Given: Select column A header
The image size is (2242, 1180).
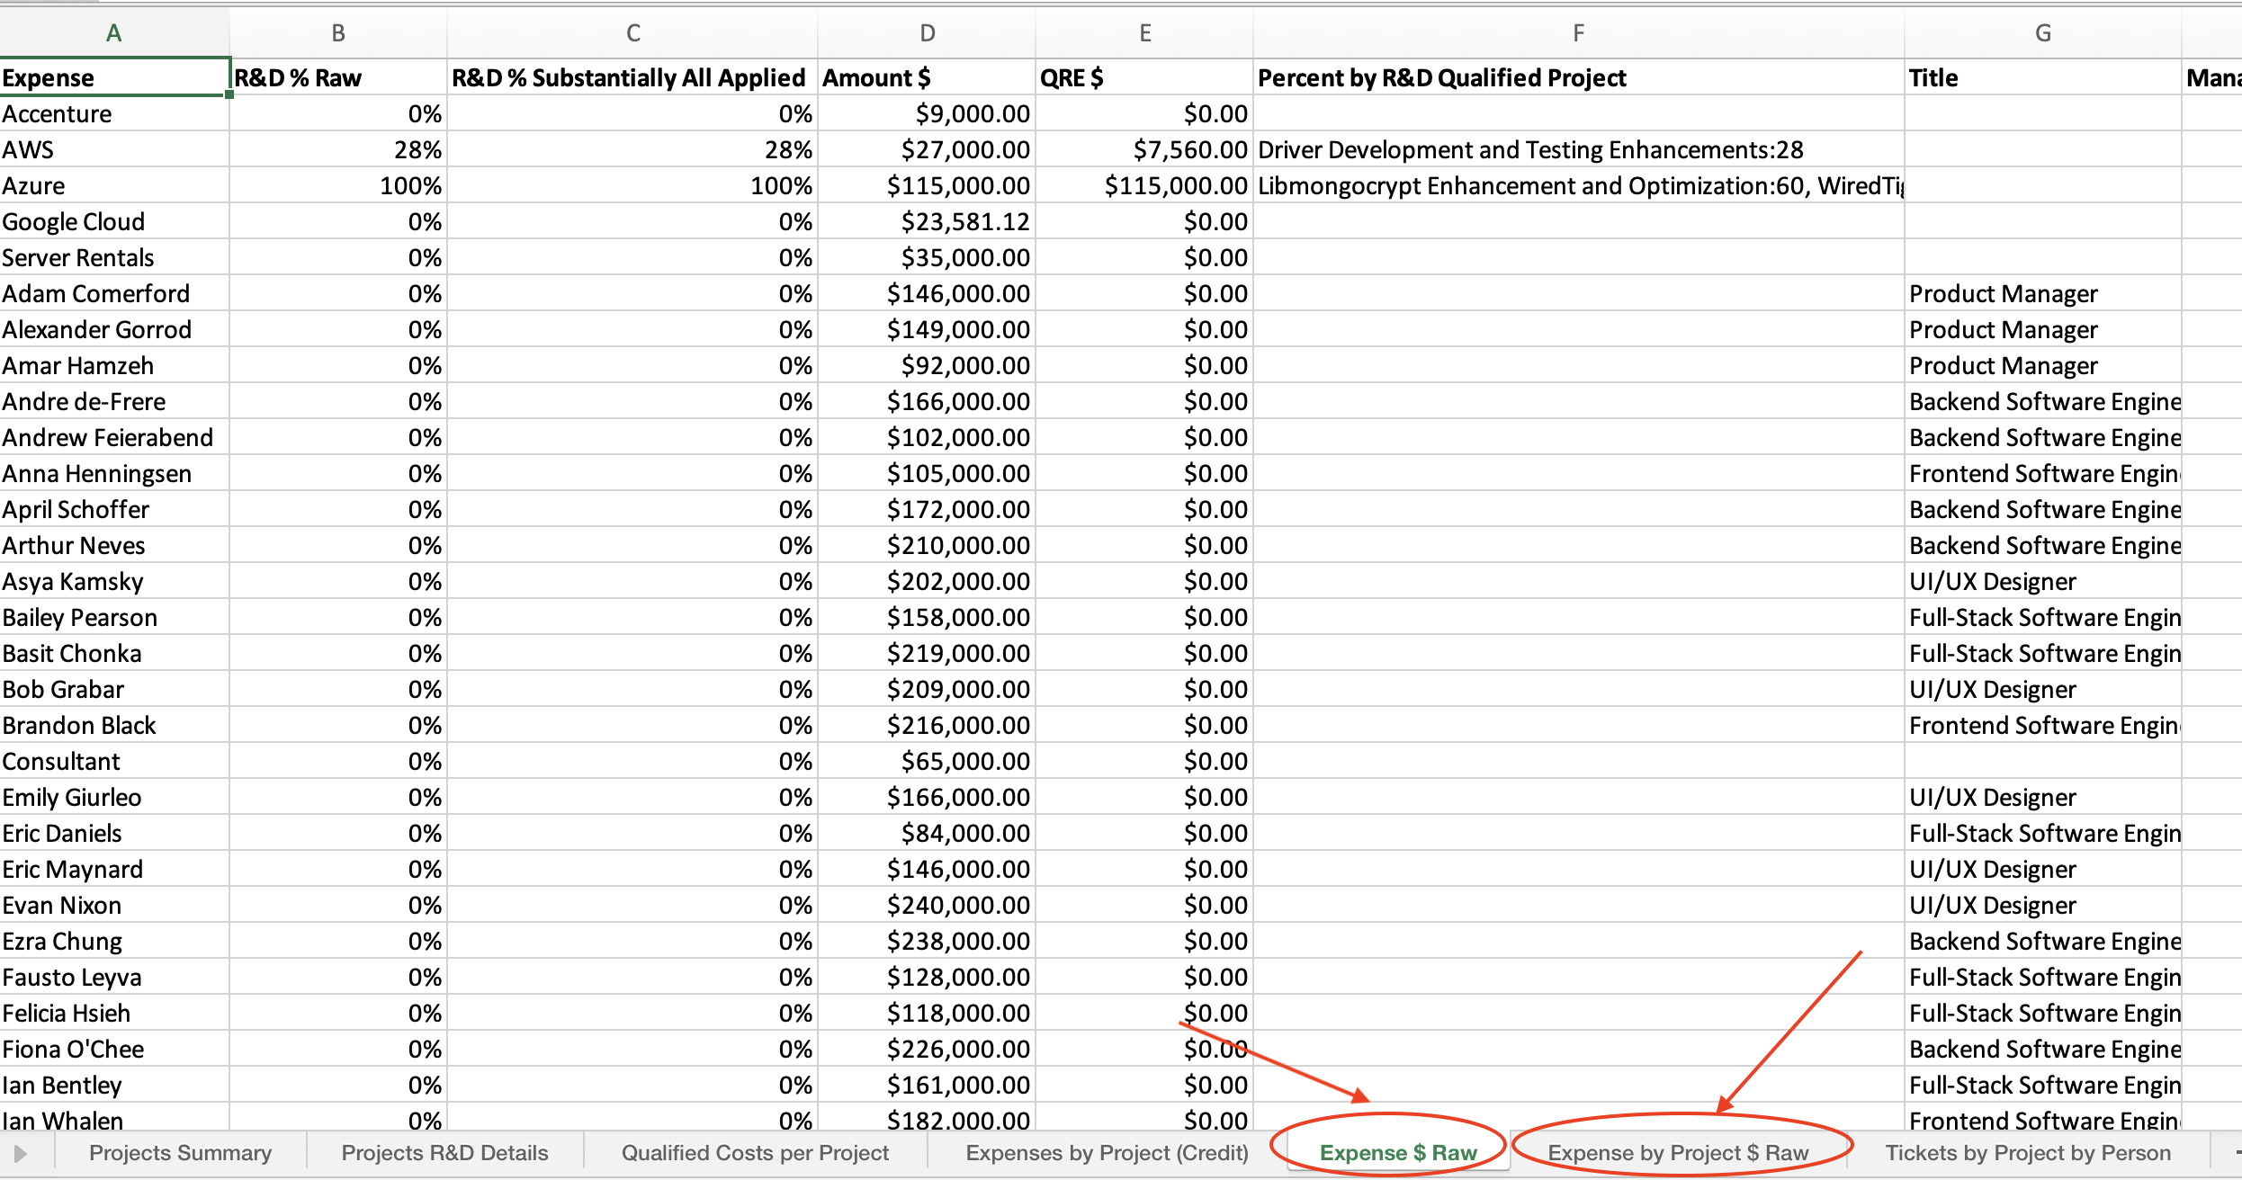Looking at the screenshot, I should [114, 33].
